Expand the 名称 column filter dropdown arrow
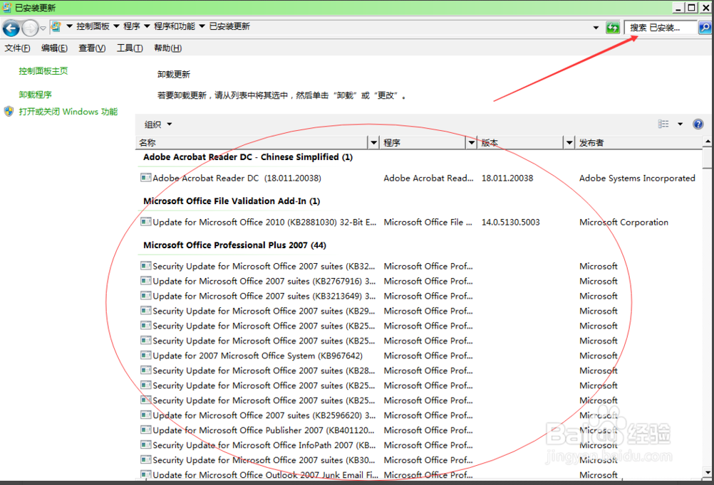Viewport: 714px width, 485px height. pos(373,143)
